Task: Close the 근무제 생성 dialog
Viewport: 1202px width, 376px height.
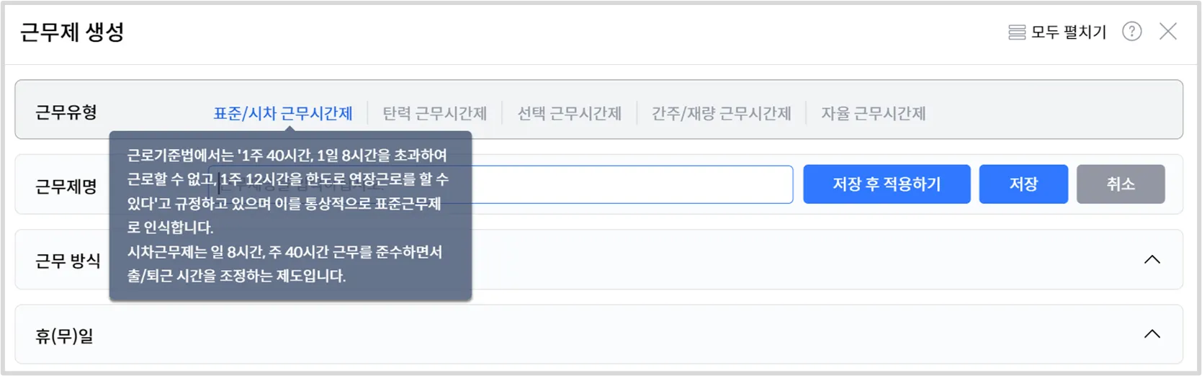Action: [1167, 32]
